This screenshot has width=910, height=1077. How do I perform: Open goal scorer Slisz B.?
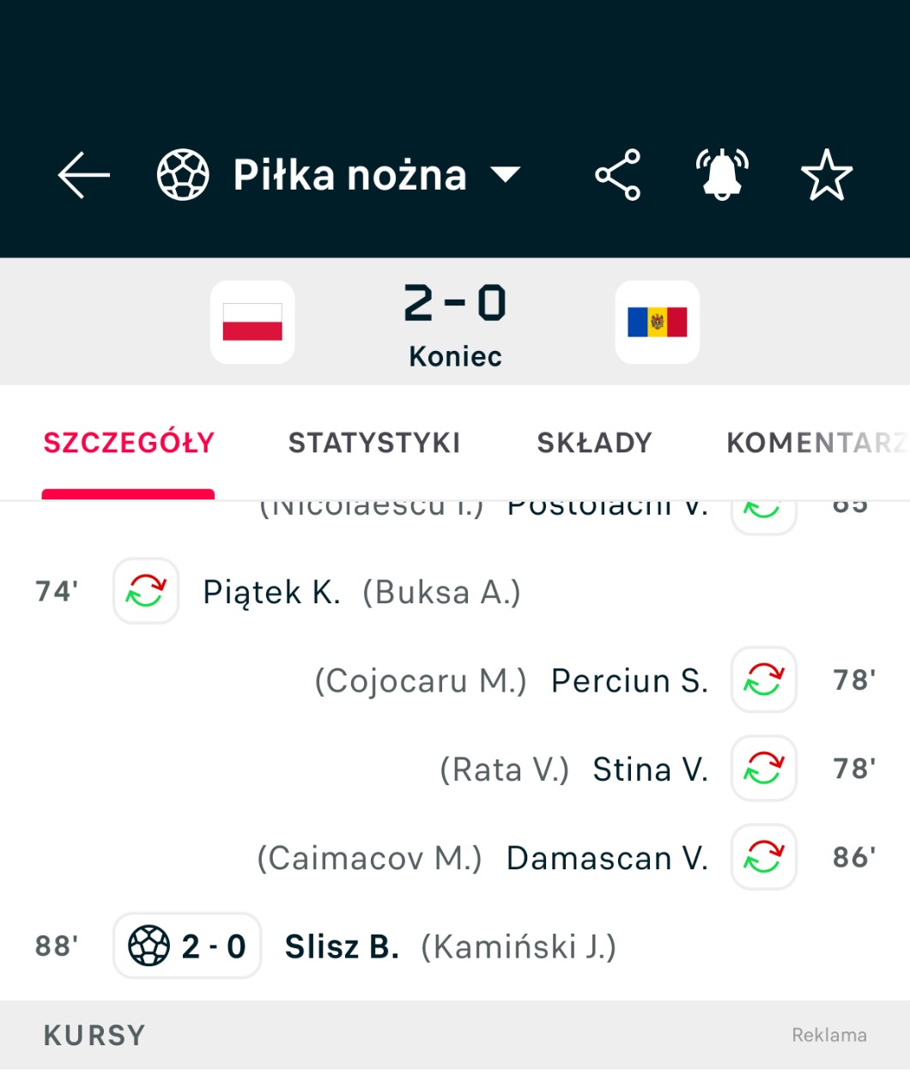pos(342,947)
